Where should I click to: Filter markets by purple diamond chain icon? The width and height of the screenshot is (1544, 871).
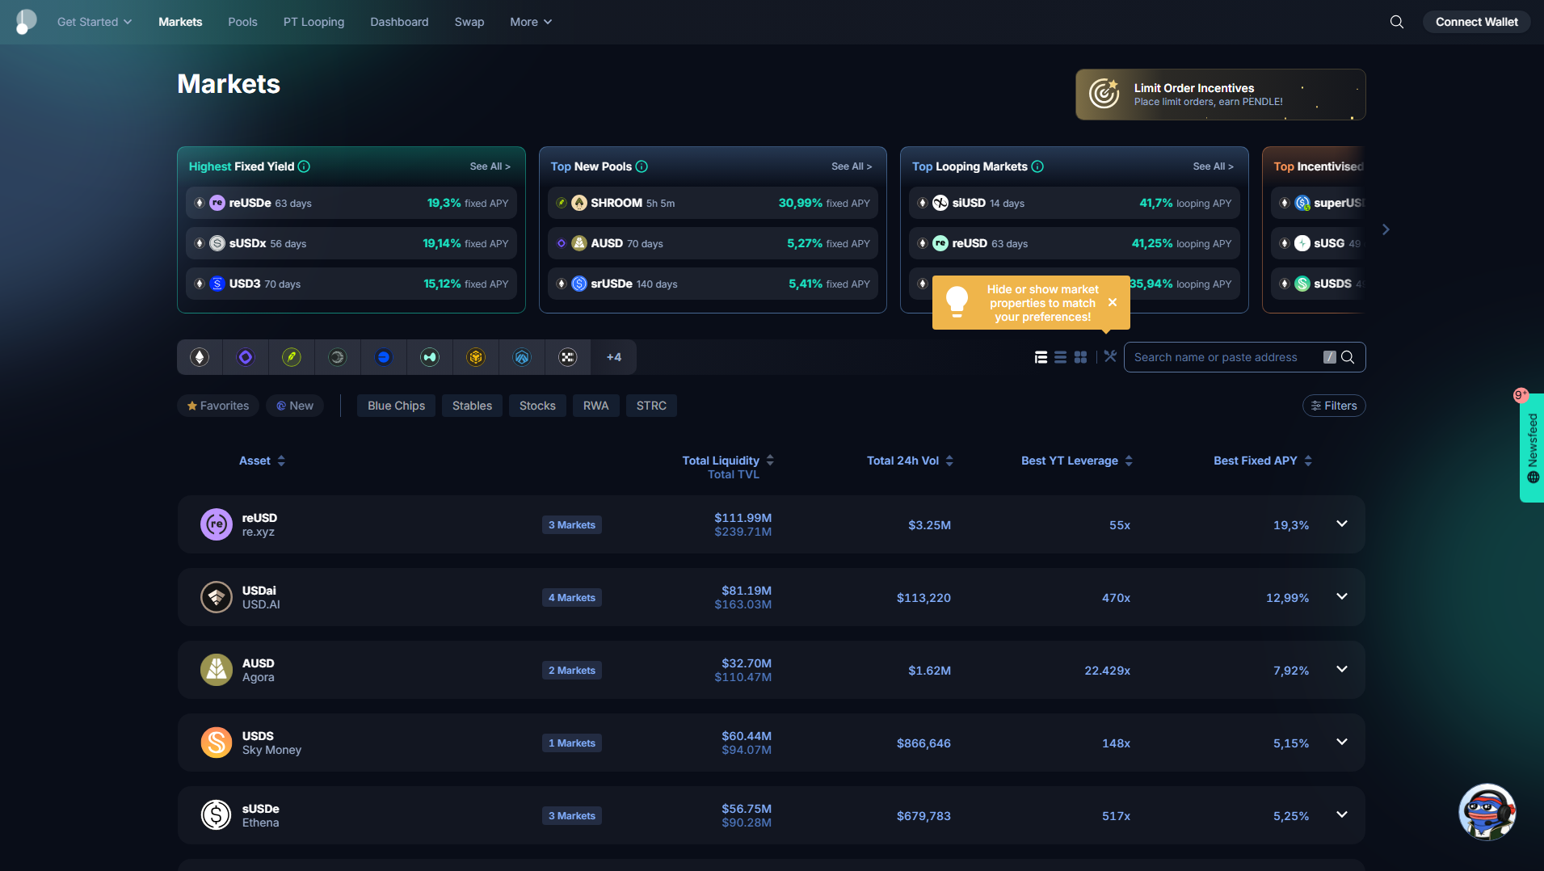pos(246,357)
